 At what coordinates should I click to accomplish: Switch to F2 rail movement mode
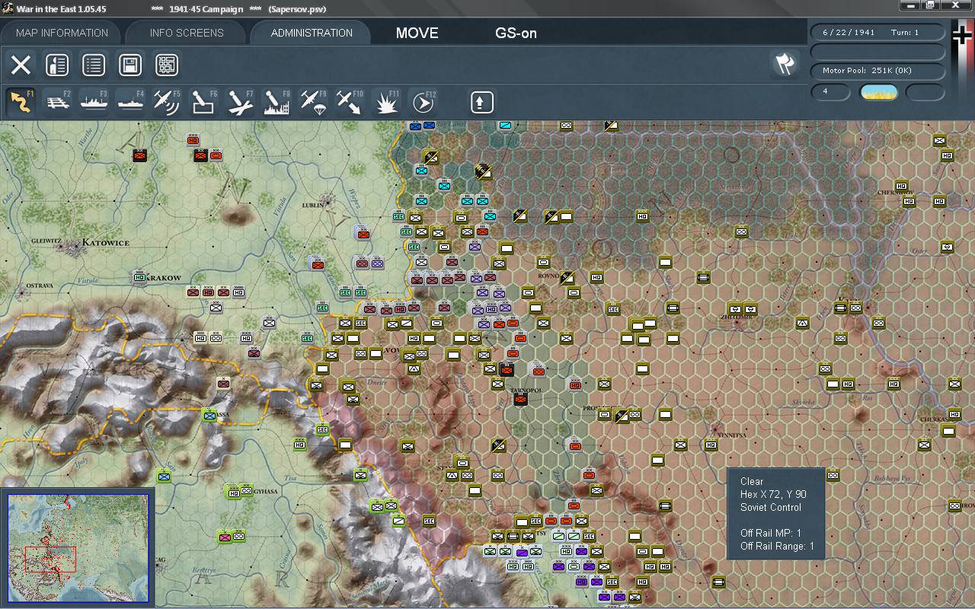click(x=58, y=102)
